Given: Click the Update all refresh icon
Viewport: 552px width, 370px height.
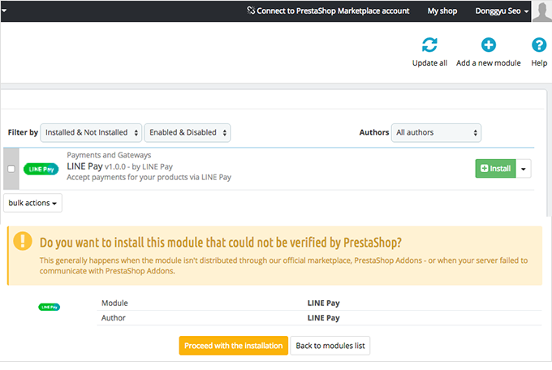Looking at the screenshot, I should (x=429, y=45).
